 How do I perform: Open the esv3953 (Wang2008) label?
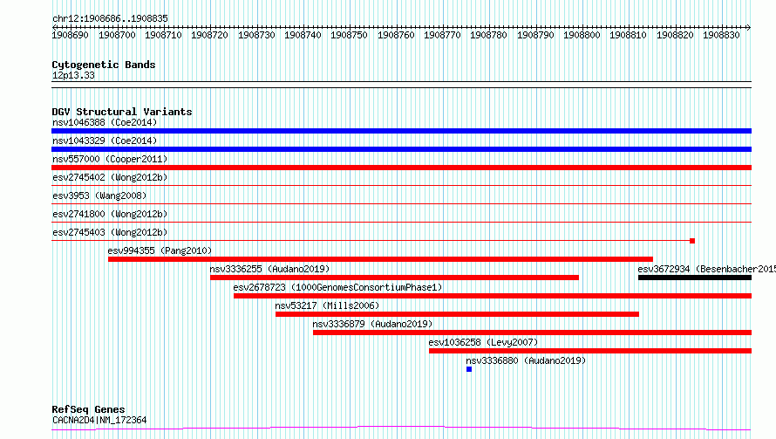99,195
